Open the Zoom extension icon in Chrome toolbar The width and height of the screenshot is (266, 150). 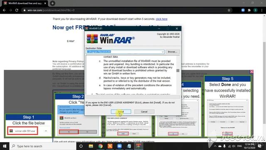coord(243,10)
